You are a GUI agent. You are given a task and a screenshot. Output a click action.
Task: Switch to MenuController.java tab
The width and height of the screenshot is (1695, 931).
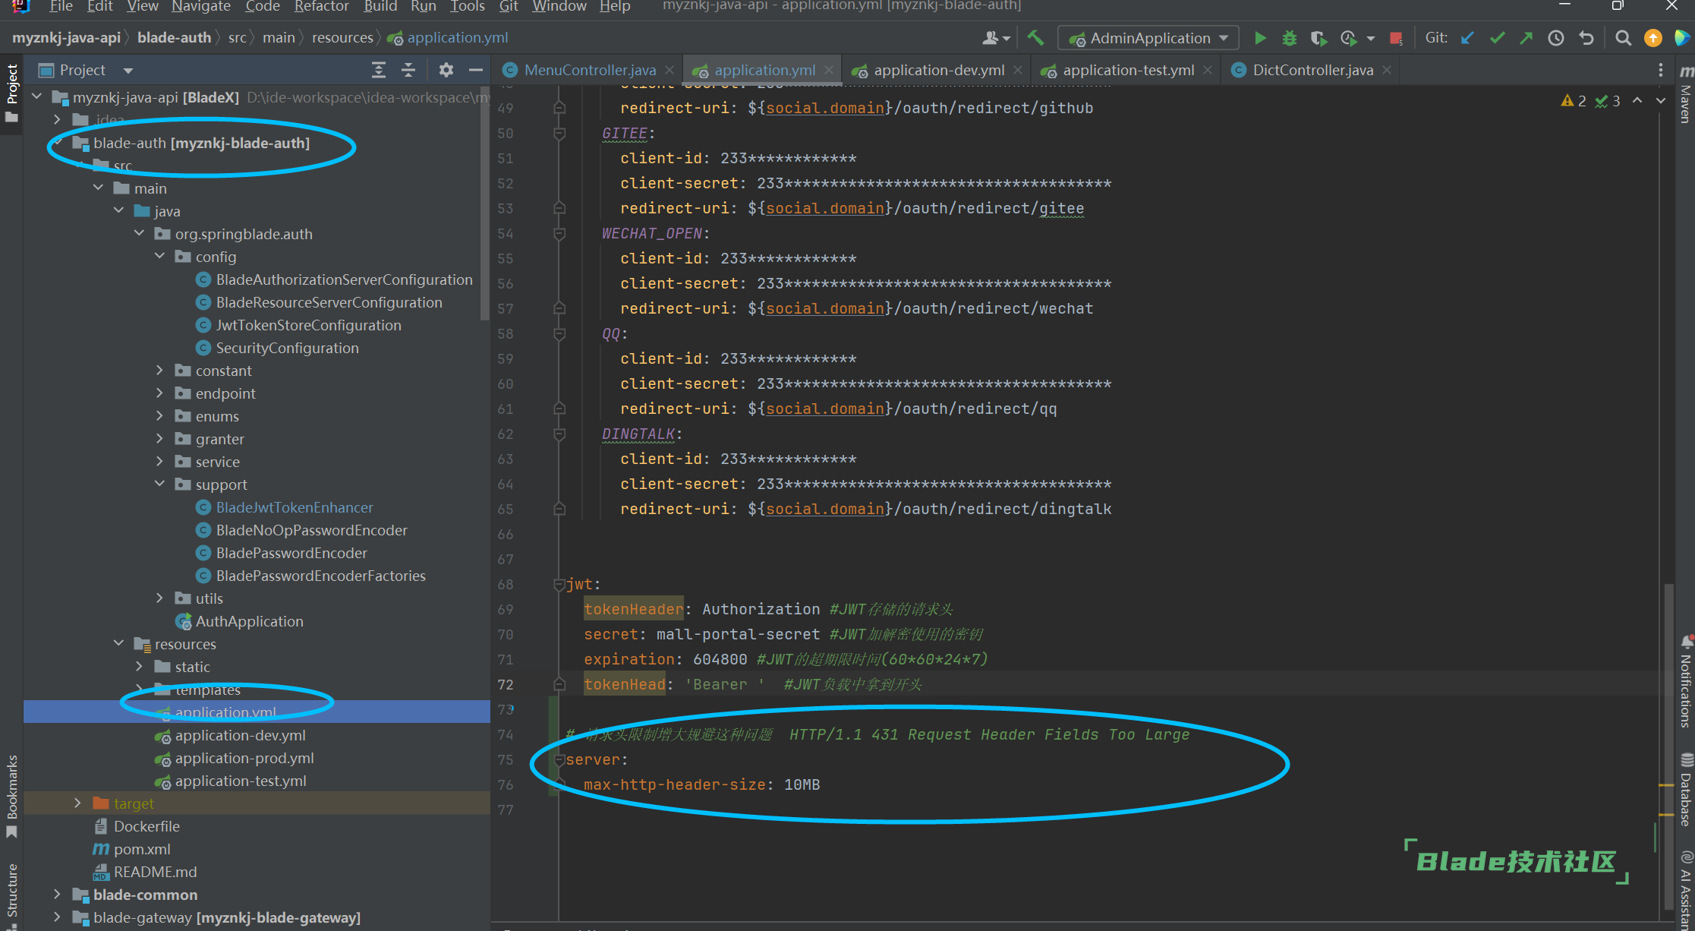point(588,70)
